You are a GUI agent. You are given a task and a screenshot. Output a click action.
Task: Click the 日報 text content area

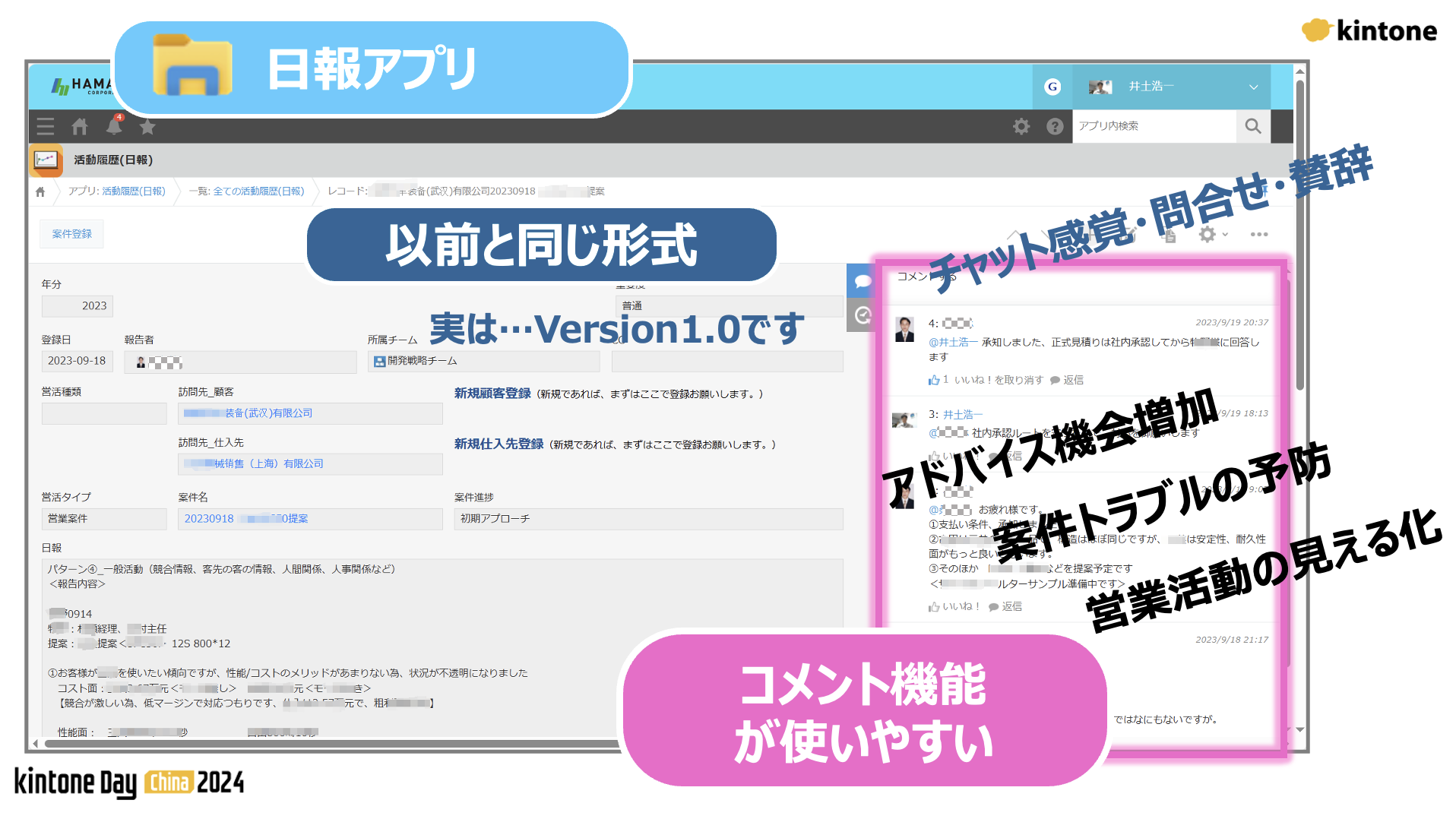point(442,650)
